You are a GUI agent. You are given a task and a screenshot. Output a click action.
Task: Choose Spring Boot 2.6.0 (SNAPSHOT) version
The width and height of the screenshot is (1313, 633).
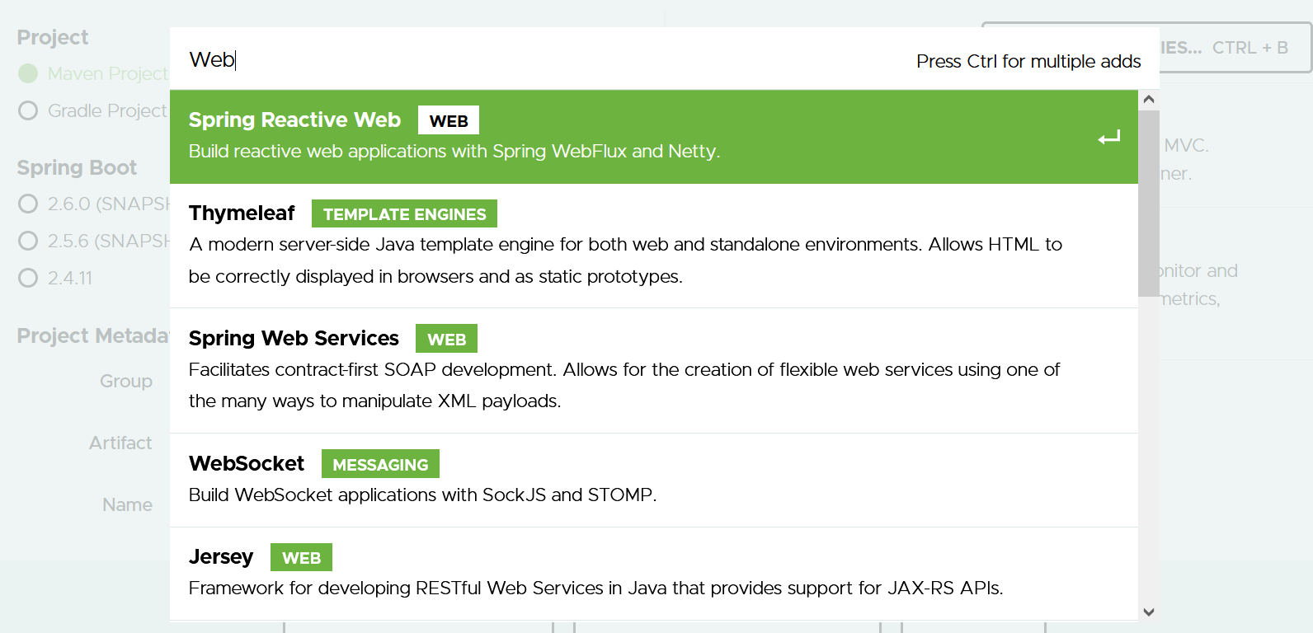pyautogui.click(x=28, y=204)
